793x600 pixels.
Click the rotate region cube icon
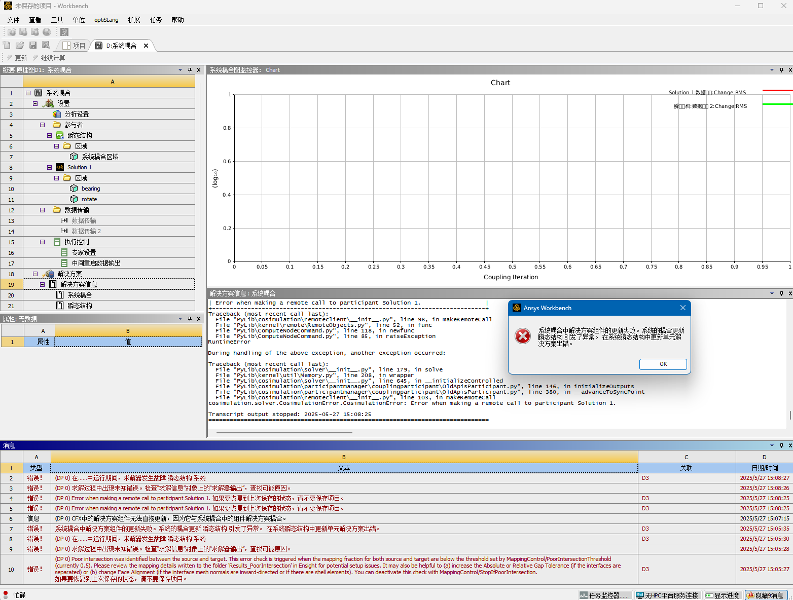click(x=74, y=199)
